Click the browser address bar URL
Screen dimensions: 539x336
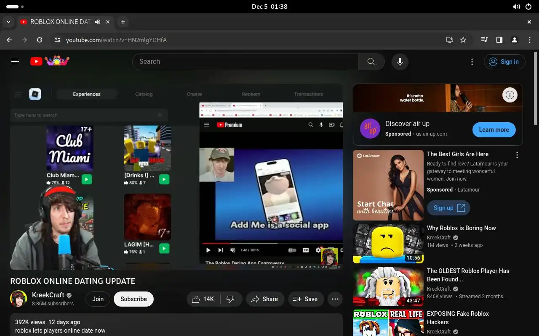116,40
